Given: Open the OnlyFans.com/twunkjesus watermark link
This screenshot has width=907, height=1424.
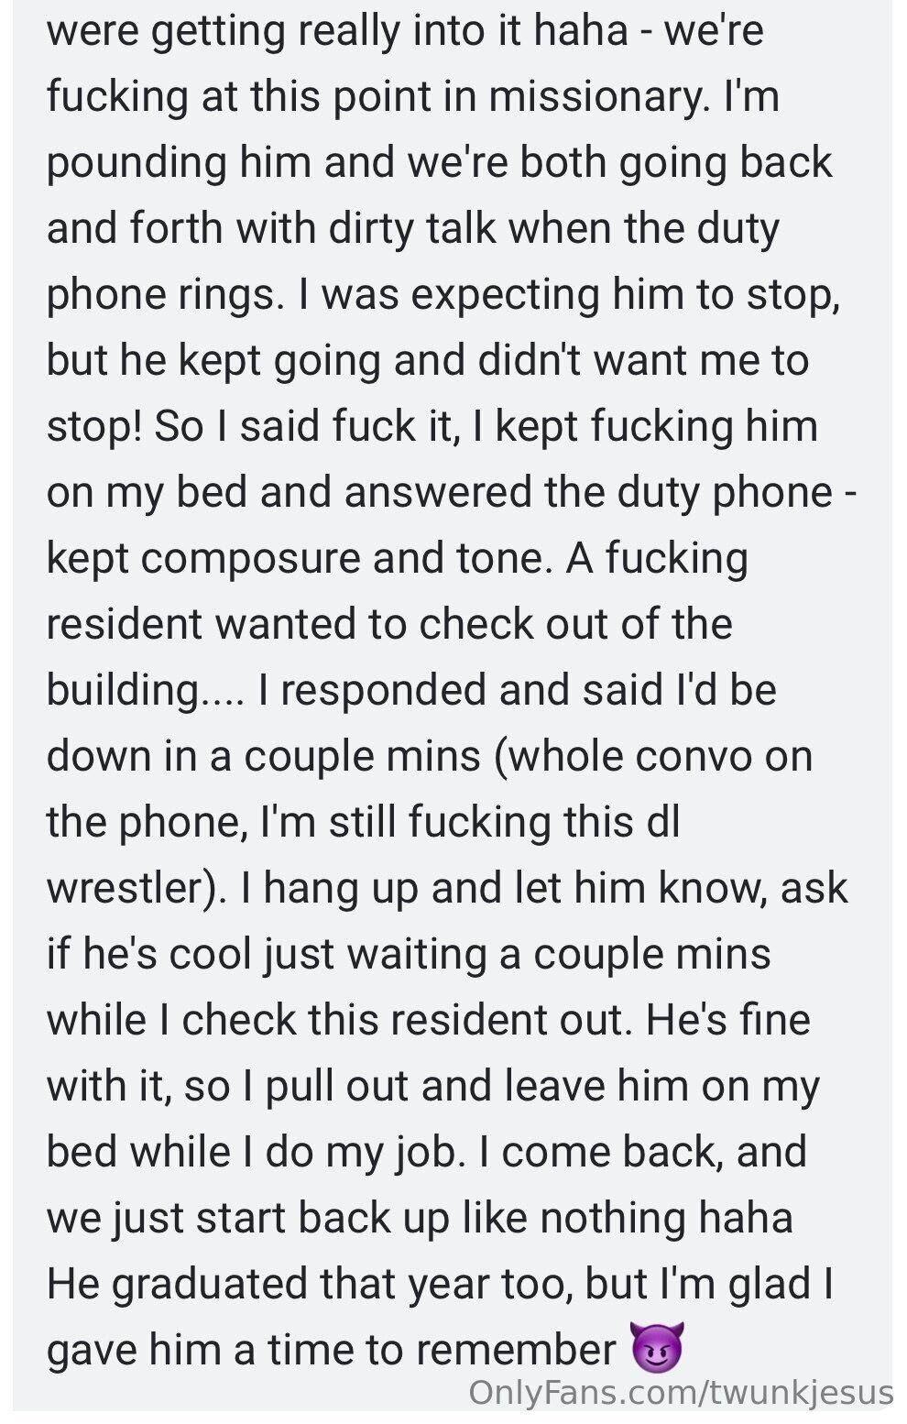Looking at the screenshot, I should 680,1393.
